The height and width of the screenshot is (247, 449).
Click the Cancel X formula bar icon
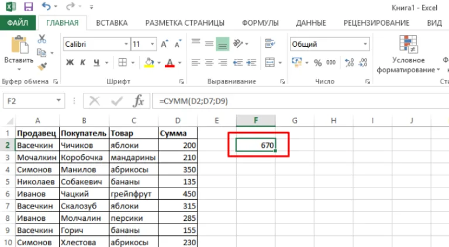pos(95,101)
